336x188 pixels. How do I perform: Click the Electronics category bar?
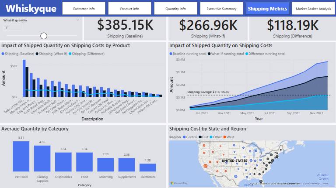pos(147,167)
